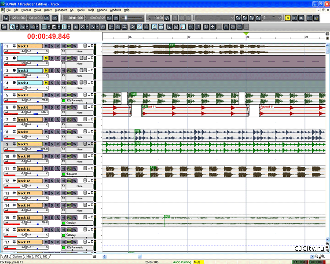Open Snap to Grid options dropdown arrow
The image size is (330, 264).
coord(49,27)
